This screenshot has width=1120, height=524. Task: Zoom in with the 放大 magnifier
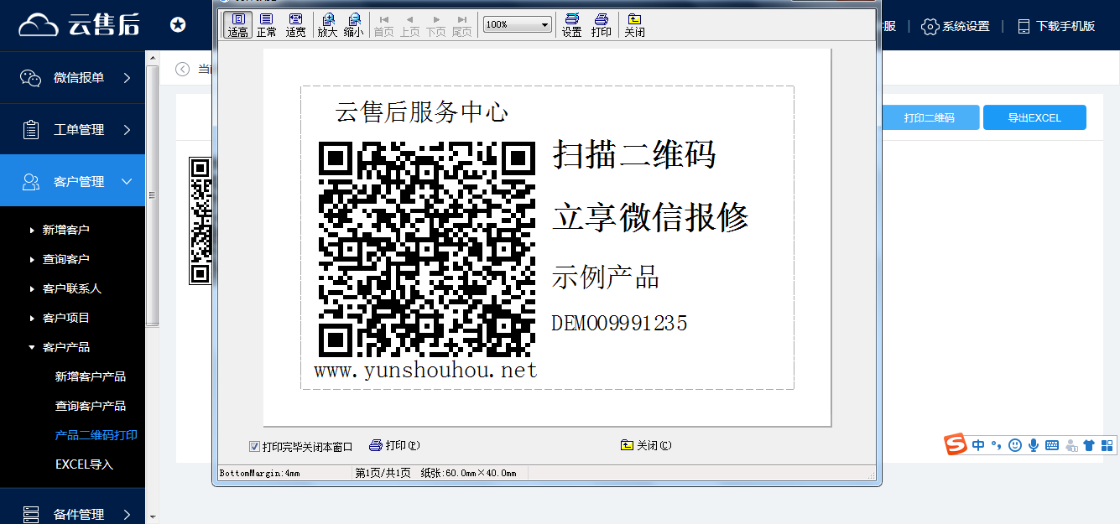[x=327, y=25]
